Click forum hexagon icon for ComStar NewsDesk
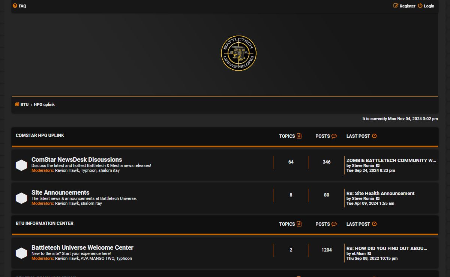Image resolution: width=450 pixels, height=277 pixels. pos(21,165)
